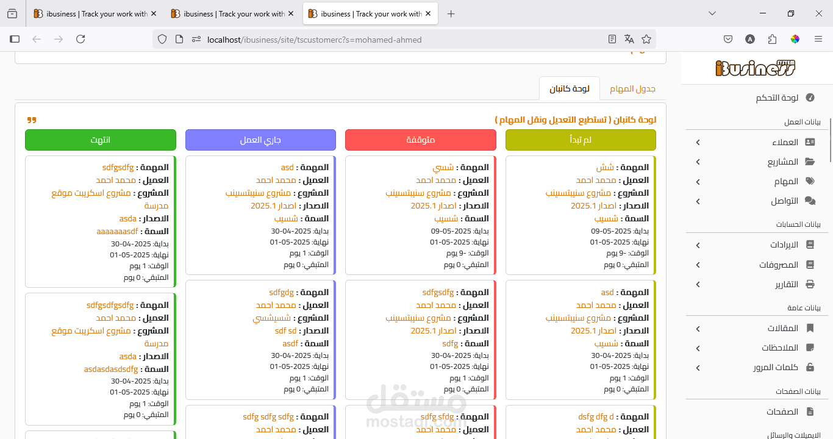Go back with browser back arrow
This screenshot has height=439, width=833.
[x=37, y=39]
